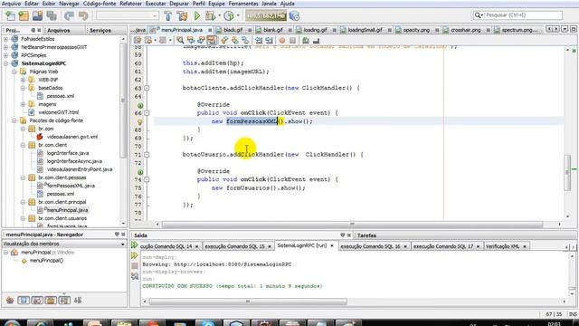The image size is (579, 326).
Task: Click the re-run green arrows in output
Action: tap(135, 245)
